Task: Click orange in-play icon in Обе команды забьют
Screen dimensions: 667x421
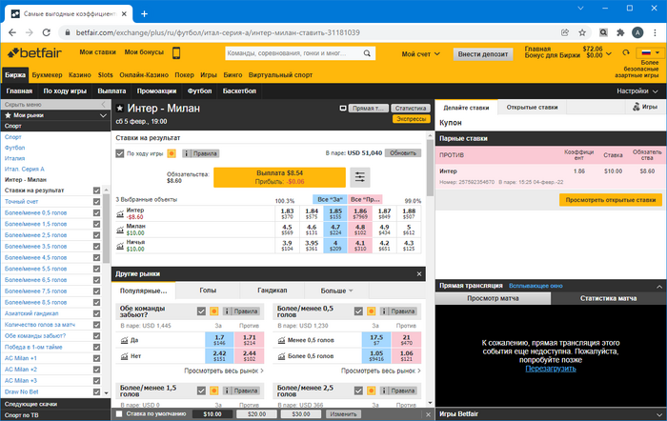Action: 214,311
